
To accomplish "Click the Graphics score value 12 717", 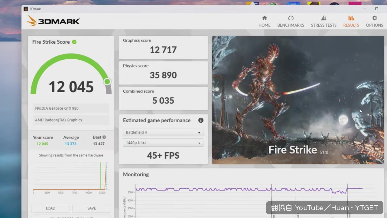I will point(163,50).
